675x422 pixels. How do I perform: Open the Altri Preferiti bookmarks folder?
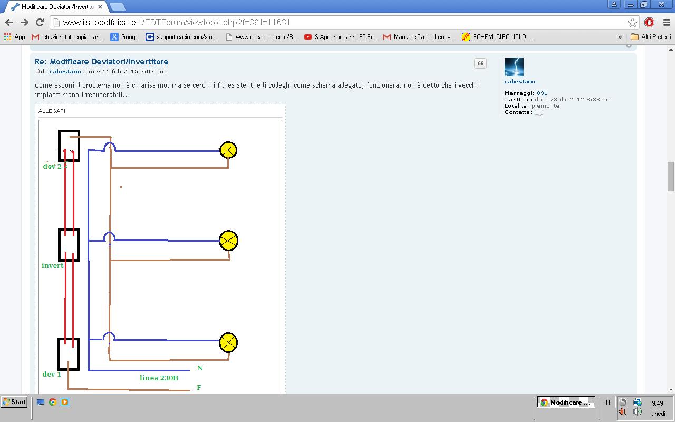click(x=651, y=37)
